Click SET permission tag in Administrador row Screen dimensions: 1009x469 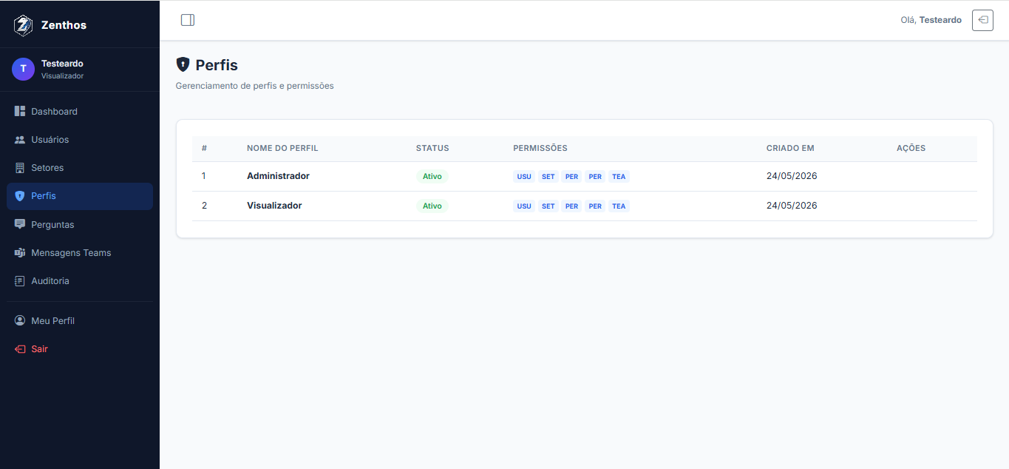coord(548,177)
